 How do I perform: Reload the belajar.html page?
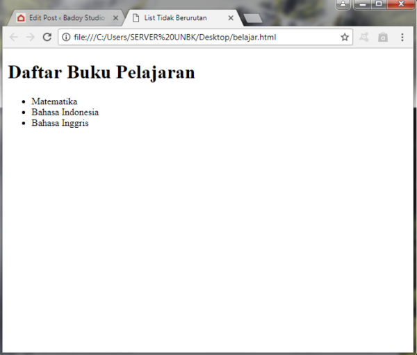click(47, 37)
